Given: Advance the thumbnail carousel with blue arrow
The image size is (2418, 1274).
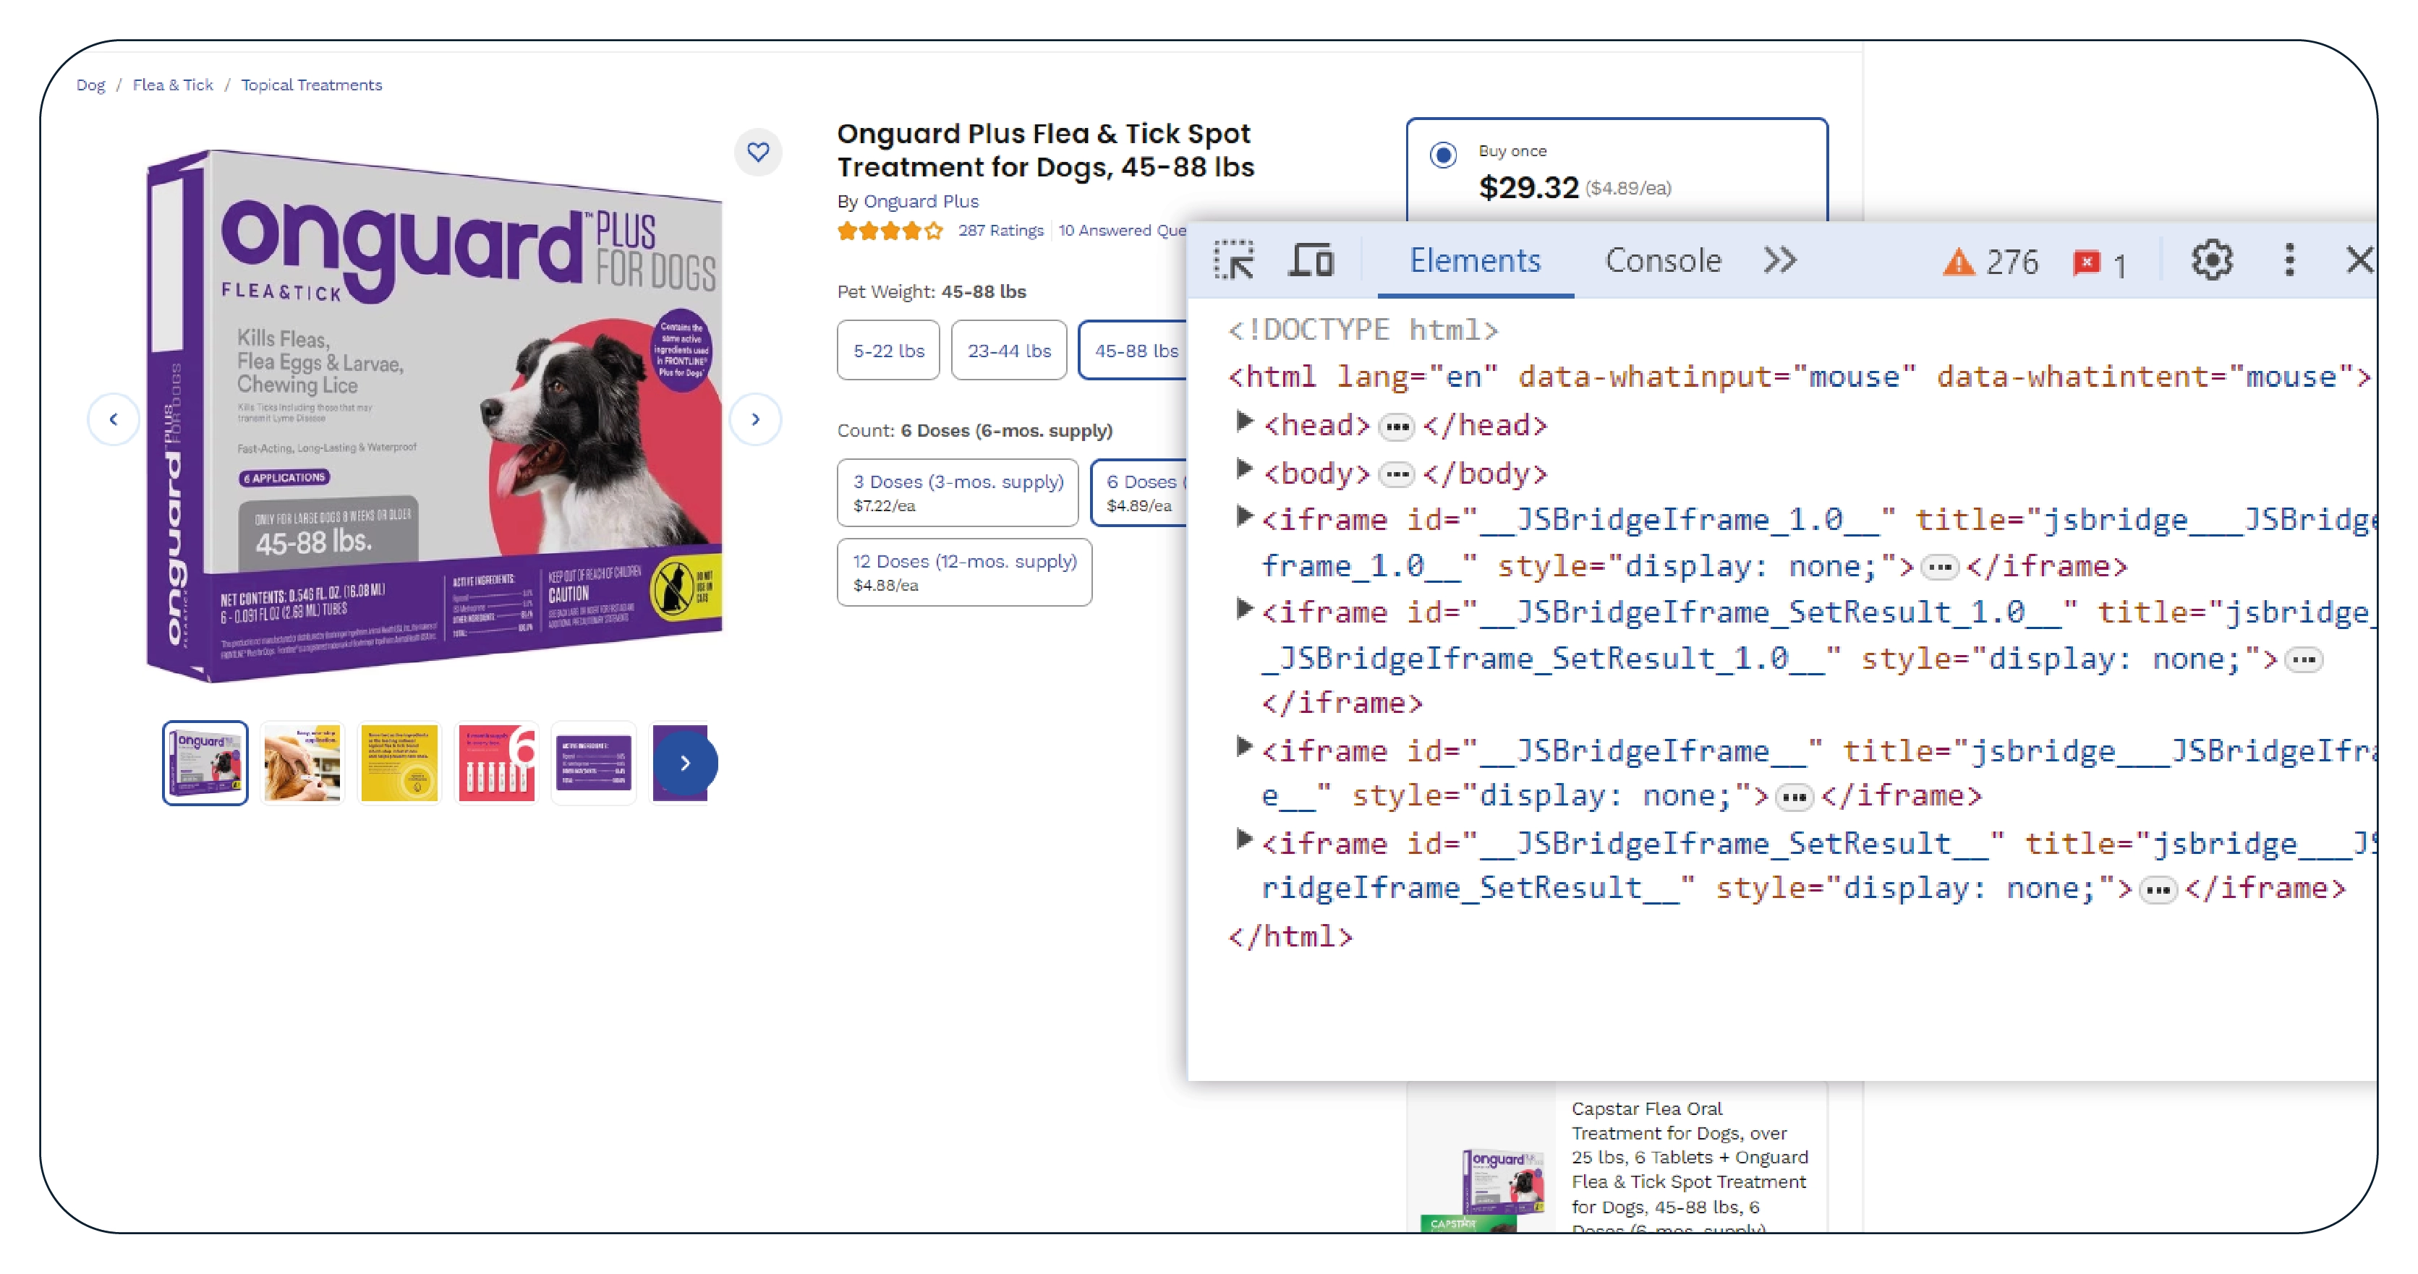Looking at the screenshot, I should click(x=685, y=763).
